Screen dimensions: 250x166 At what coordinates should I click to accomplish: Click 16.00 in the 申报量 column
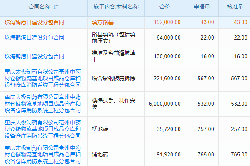coord(207,56)
